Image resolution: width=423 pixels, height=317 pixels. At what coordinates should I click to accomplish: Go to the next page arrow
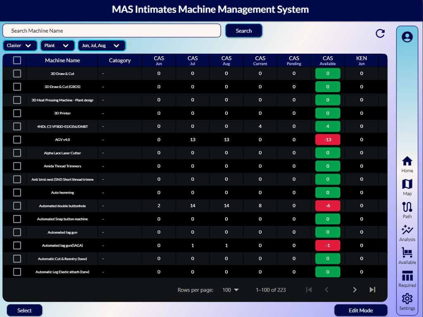point(354,290)
